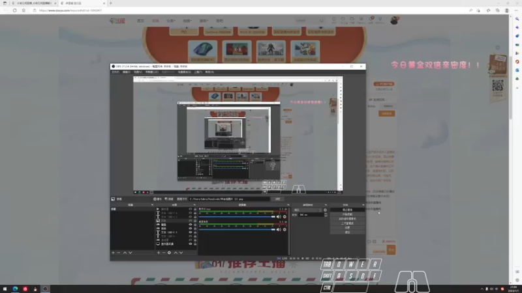Open user avatar on Douyu header
522x293 pixels.
coord(394,21)
